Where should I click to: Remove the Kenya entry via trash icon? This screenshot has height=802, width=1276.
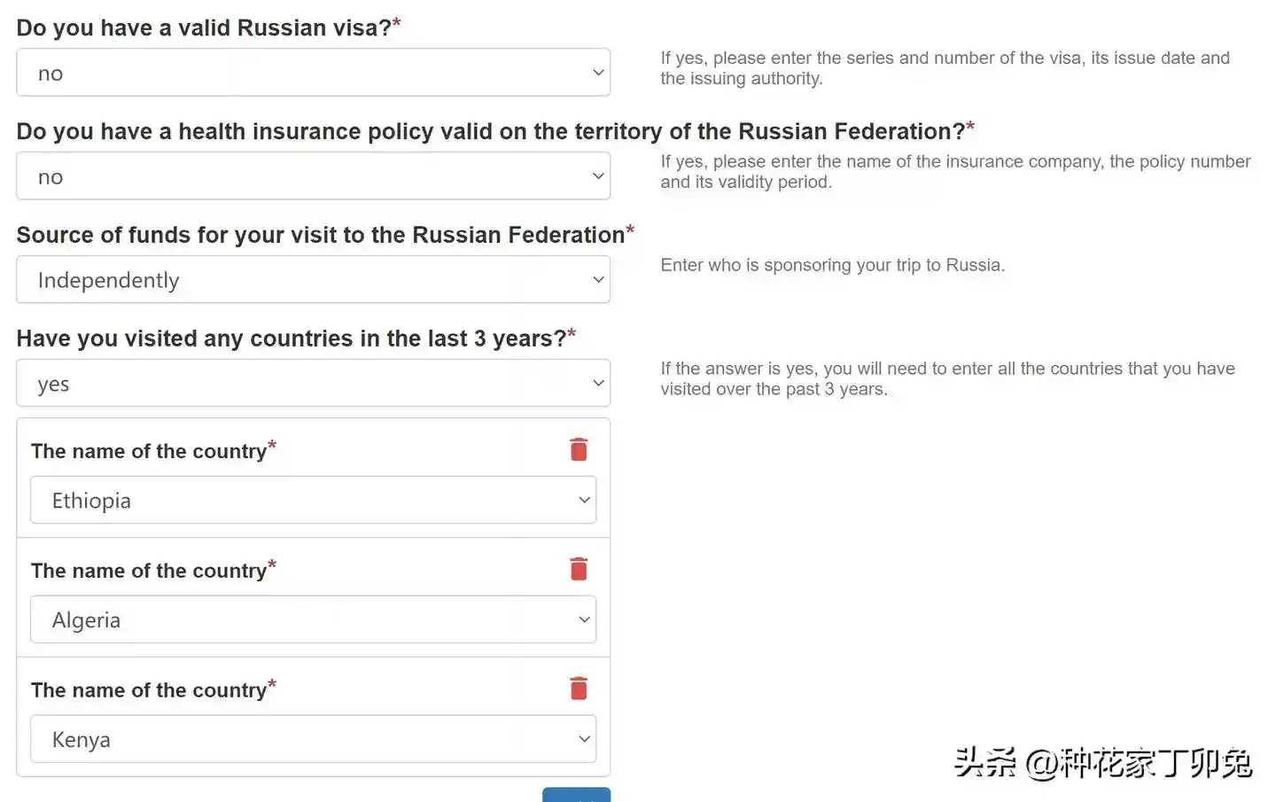579,689
